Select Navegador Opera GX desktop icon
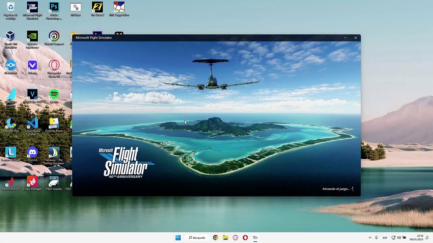 pyautogui.click(x=54, y=69)
